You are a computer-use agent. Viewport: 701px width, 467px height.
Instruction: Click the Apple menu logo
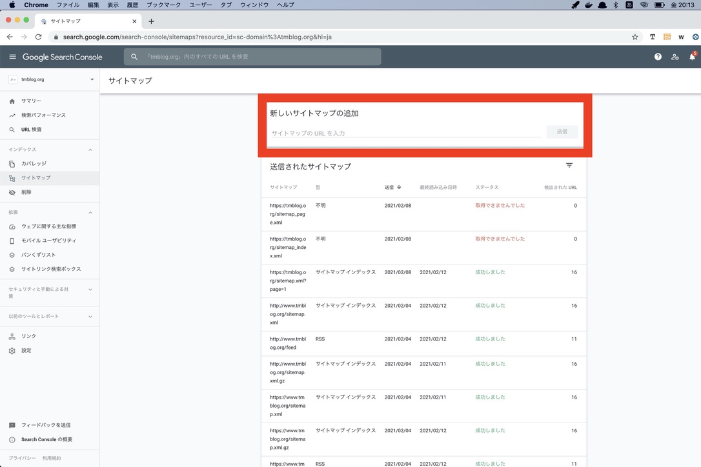coord(12,5)
